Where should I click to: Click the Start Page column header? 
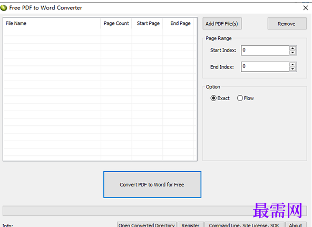147,24
